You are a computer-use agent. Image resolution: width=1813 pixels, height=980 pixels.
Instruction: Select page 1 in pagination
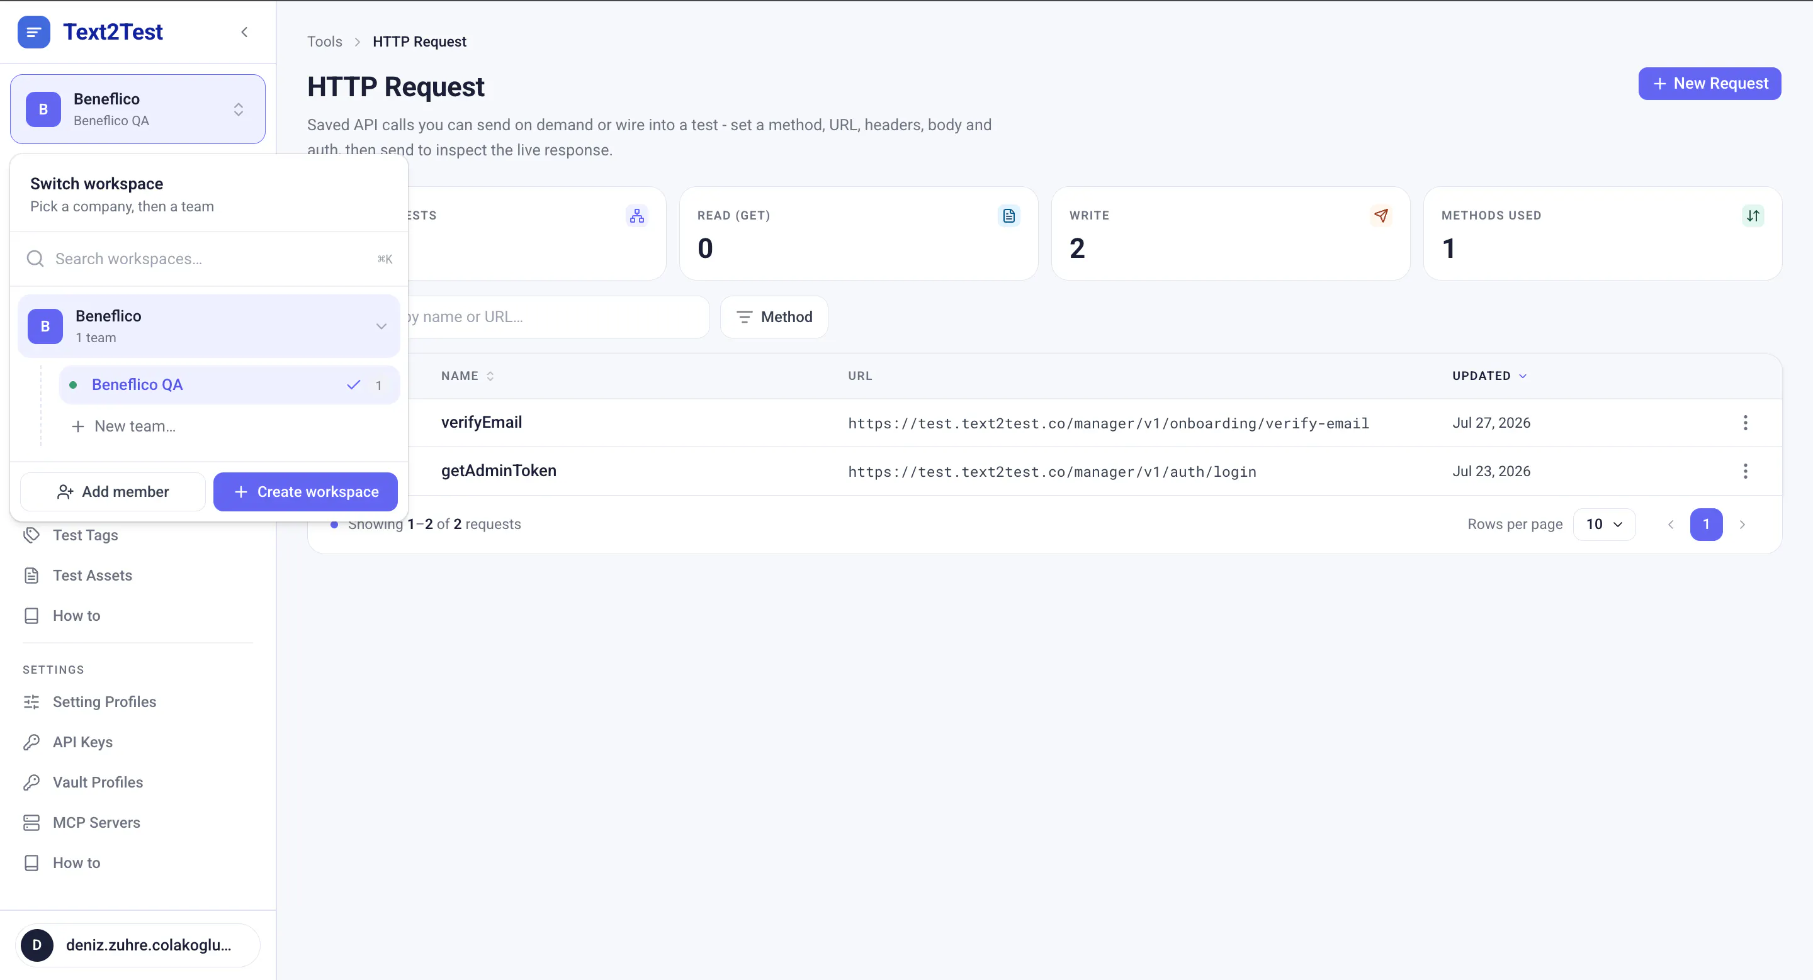pos(1706,525)
